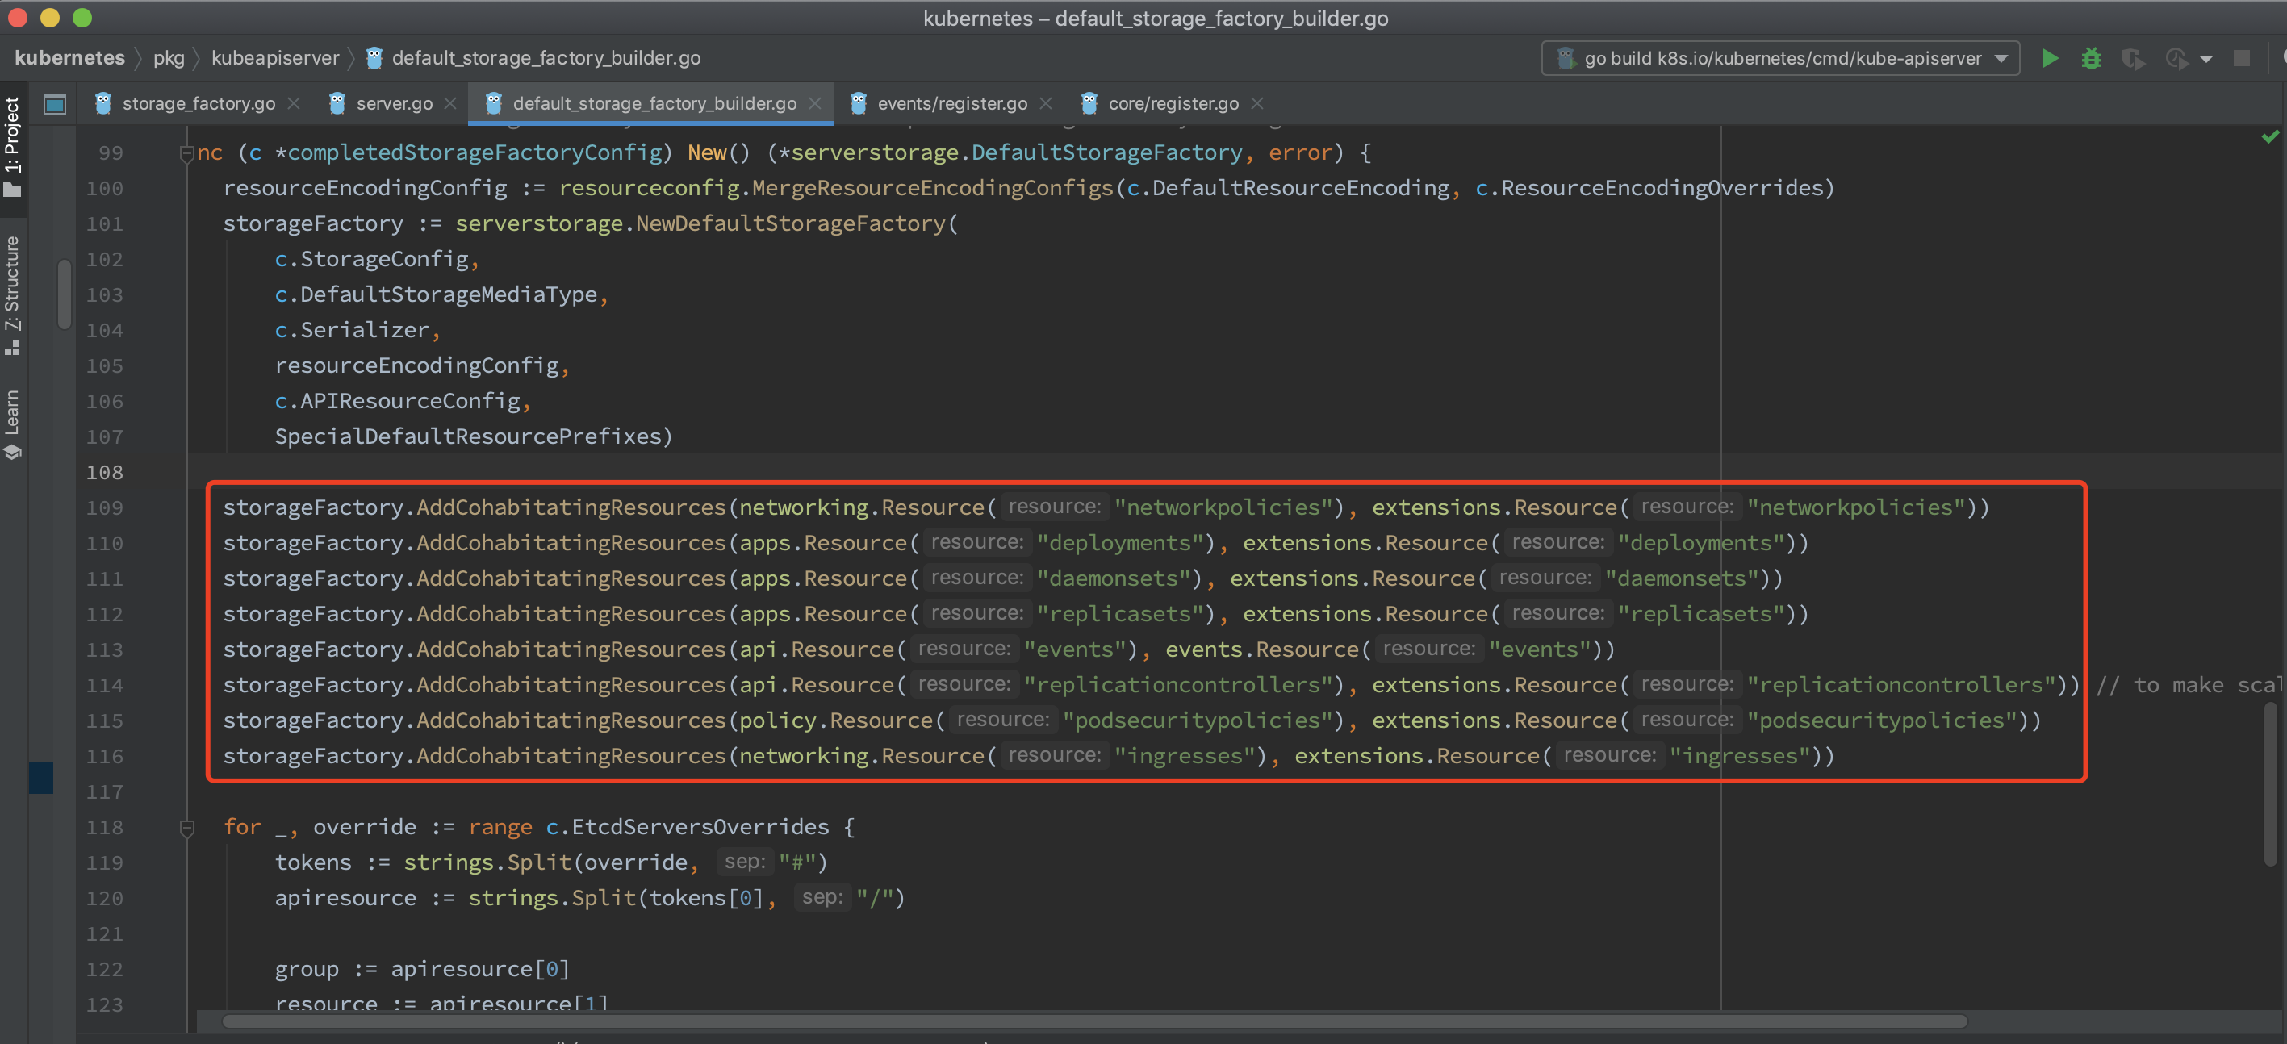Viewport: 2287px width, 1044px height.
Task: Toggle the Learn tool window
Action: pos(12,424)
